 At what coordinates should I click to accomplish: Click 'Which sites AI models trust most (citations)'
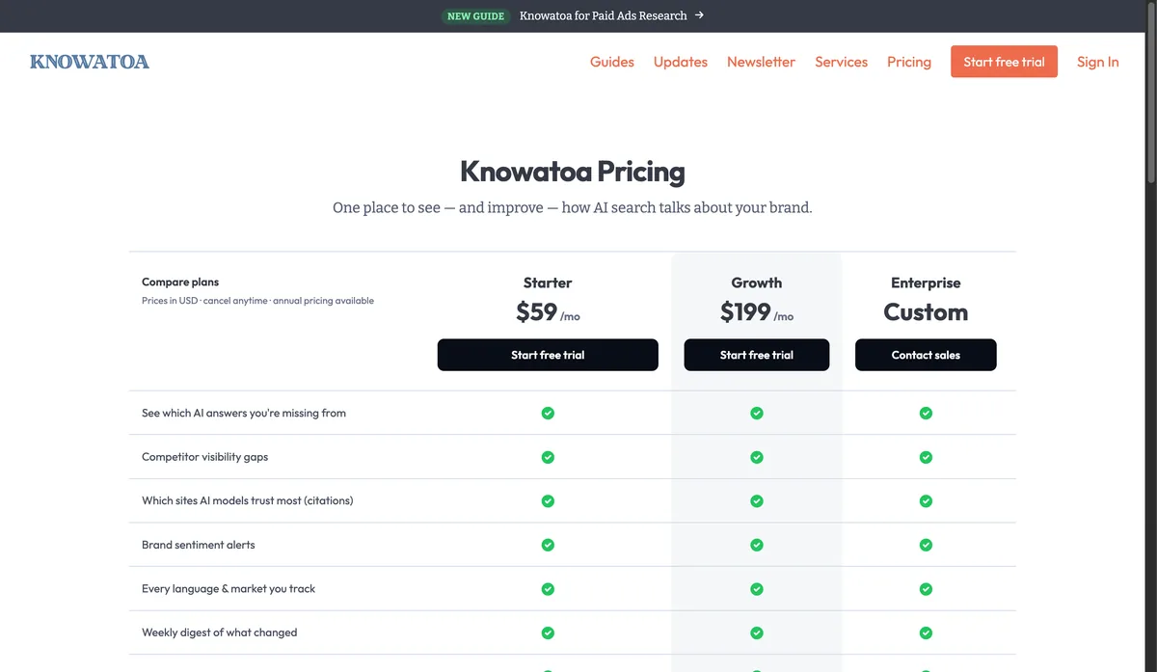pos(248,501)
